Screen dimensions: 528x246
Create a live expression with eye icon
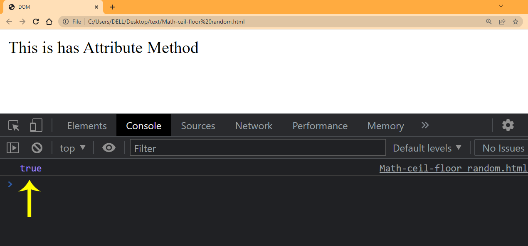109,148
